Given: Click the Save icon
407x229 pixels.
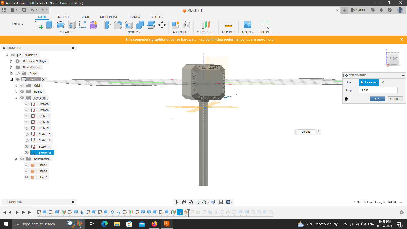Looking at the screenshot, I should [x=24, y=10].
